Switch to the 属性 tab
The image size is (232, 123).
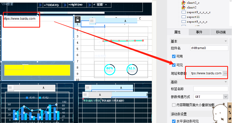(x=178, y=32)
